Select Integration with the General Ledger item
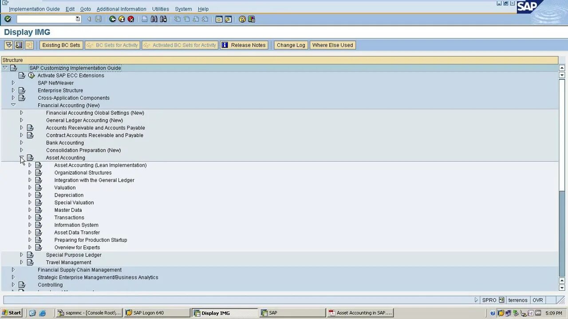 pos(95,180)
